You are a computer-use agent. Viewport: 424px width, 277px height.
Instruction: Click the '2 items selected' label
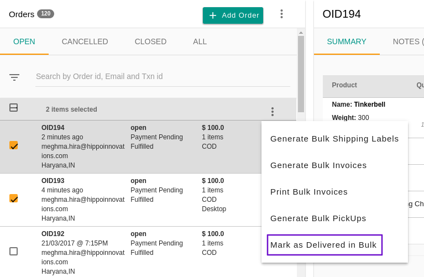pyautogui.click(x=71, y=109)
